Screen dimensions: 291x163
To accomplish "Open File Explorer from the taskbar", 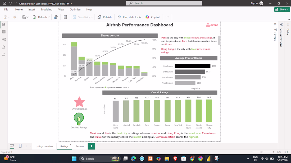I will [x=167, y=159].
